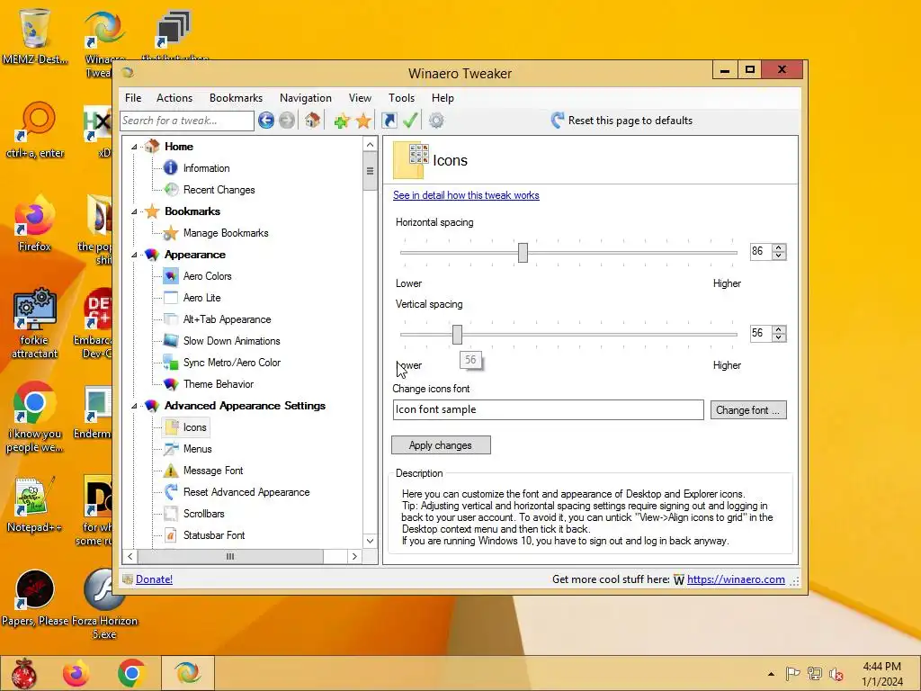Collapse the Advanced Appearance Settings node
The height and width of the screenshot is (691, 921).
(x=134, y=406)
